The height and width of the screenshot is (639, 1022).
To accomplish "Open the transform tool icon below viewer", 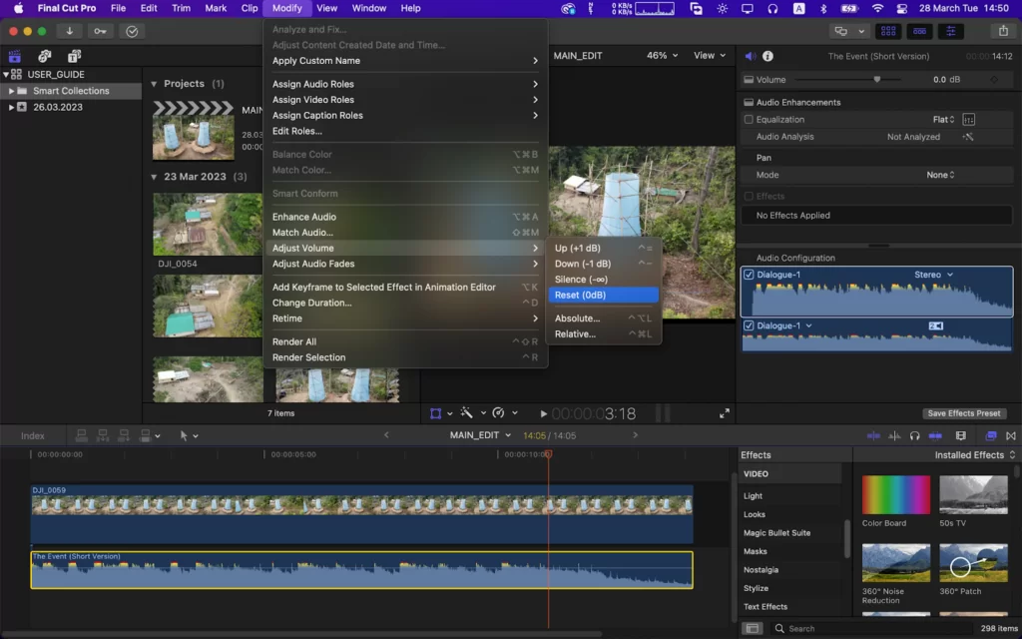I will 435,413.
